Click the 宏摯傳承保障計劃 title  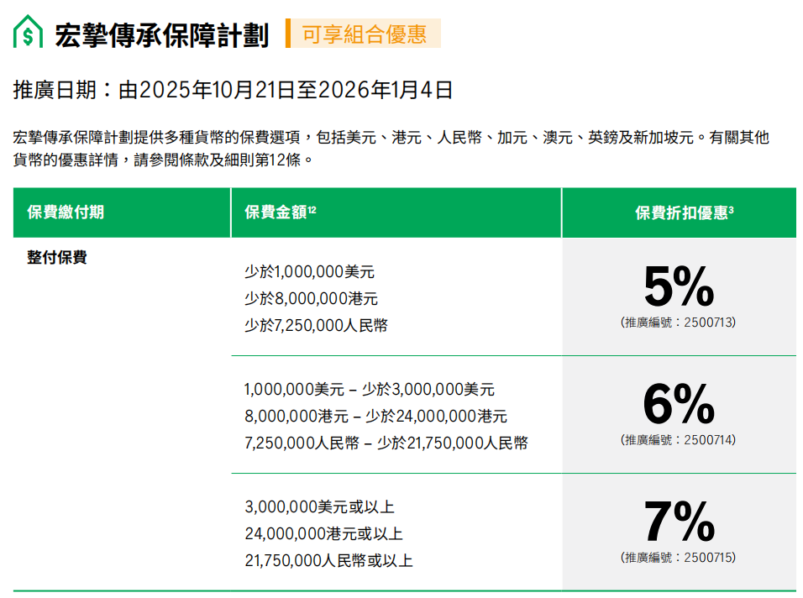[x=161, y=35]
